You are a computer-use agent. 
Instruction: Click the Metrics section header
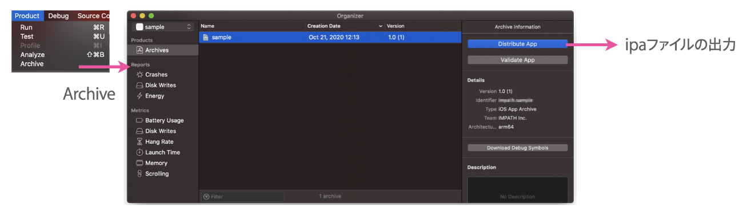(x=140, y=111)
